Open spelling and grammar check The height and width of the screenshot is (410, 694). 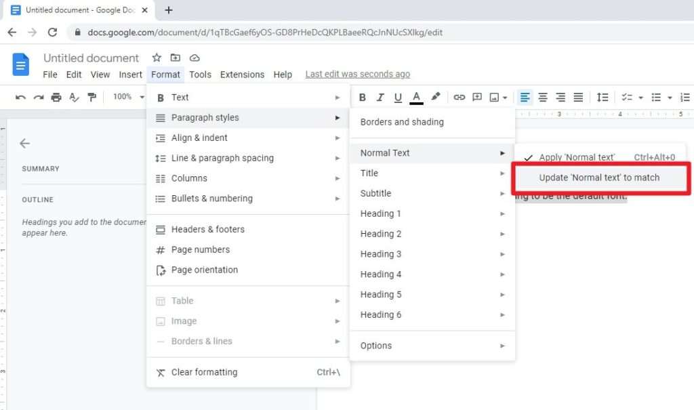coord(75,97)
